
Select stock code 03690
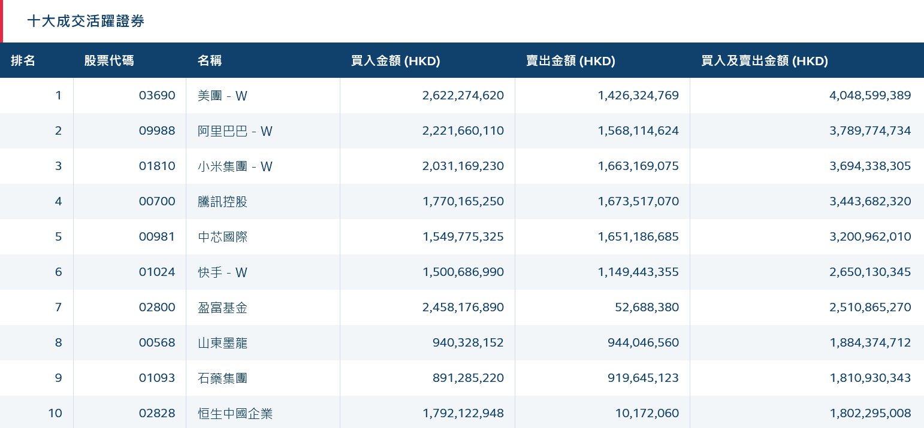pos(157,96)
